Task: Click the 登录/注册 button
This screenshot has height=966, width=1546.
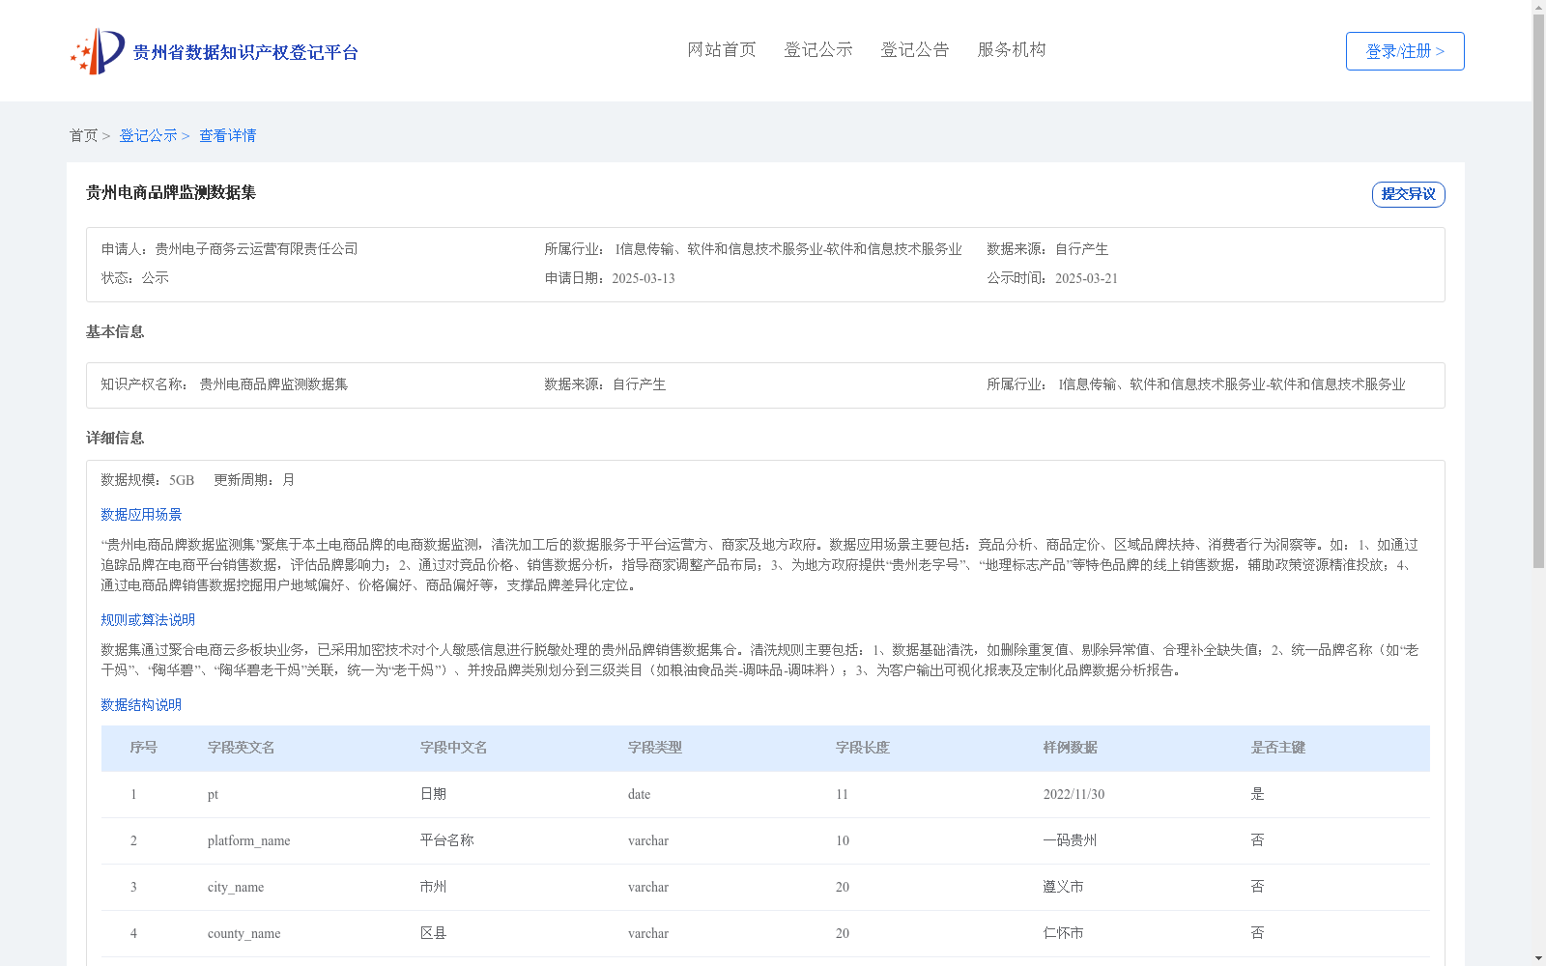Action: click(x=1405, y=51)
